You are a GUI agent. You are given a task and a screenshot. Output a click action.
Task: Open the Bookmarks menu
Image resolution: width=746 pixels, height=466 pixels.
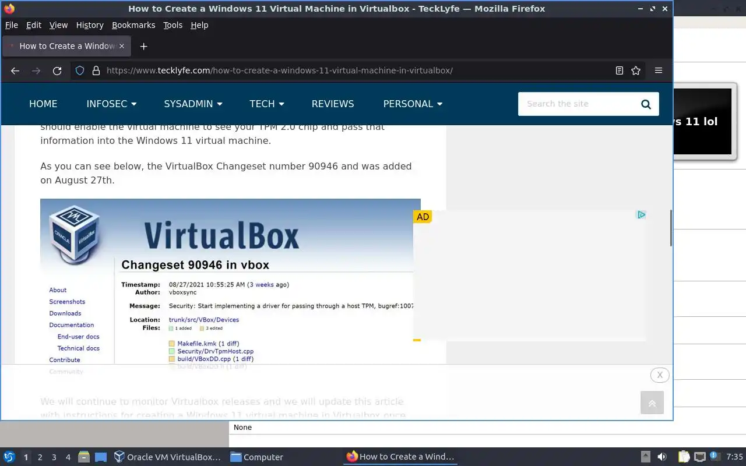pyautogui.click(x=133, y=25)
